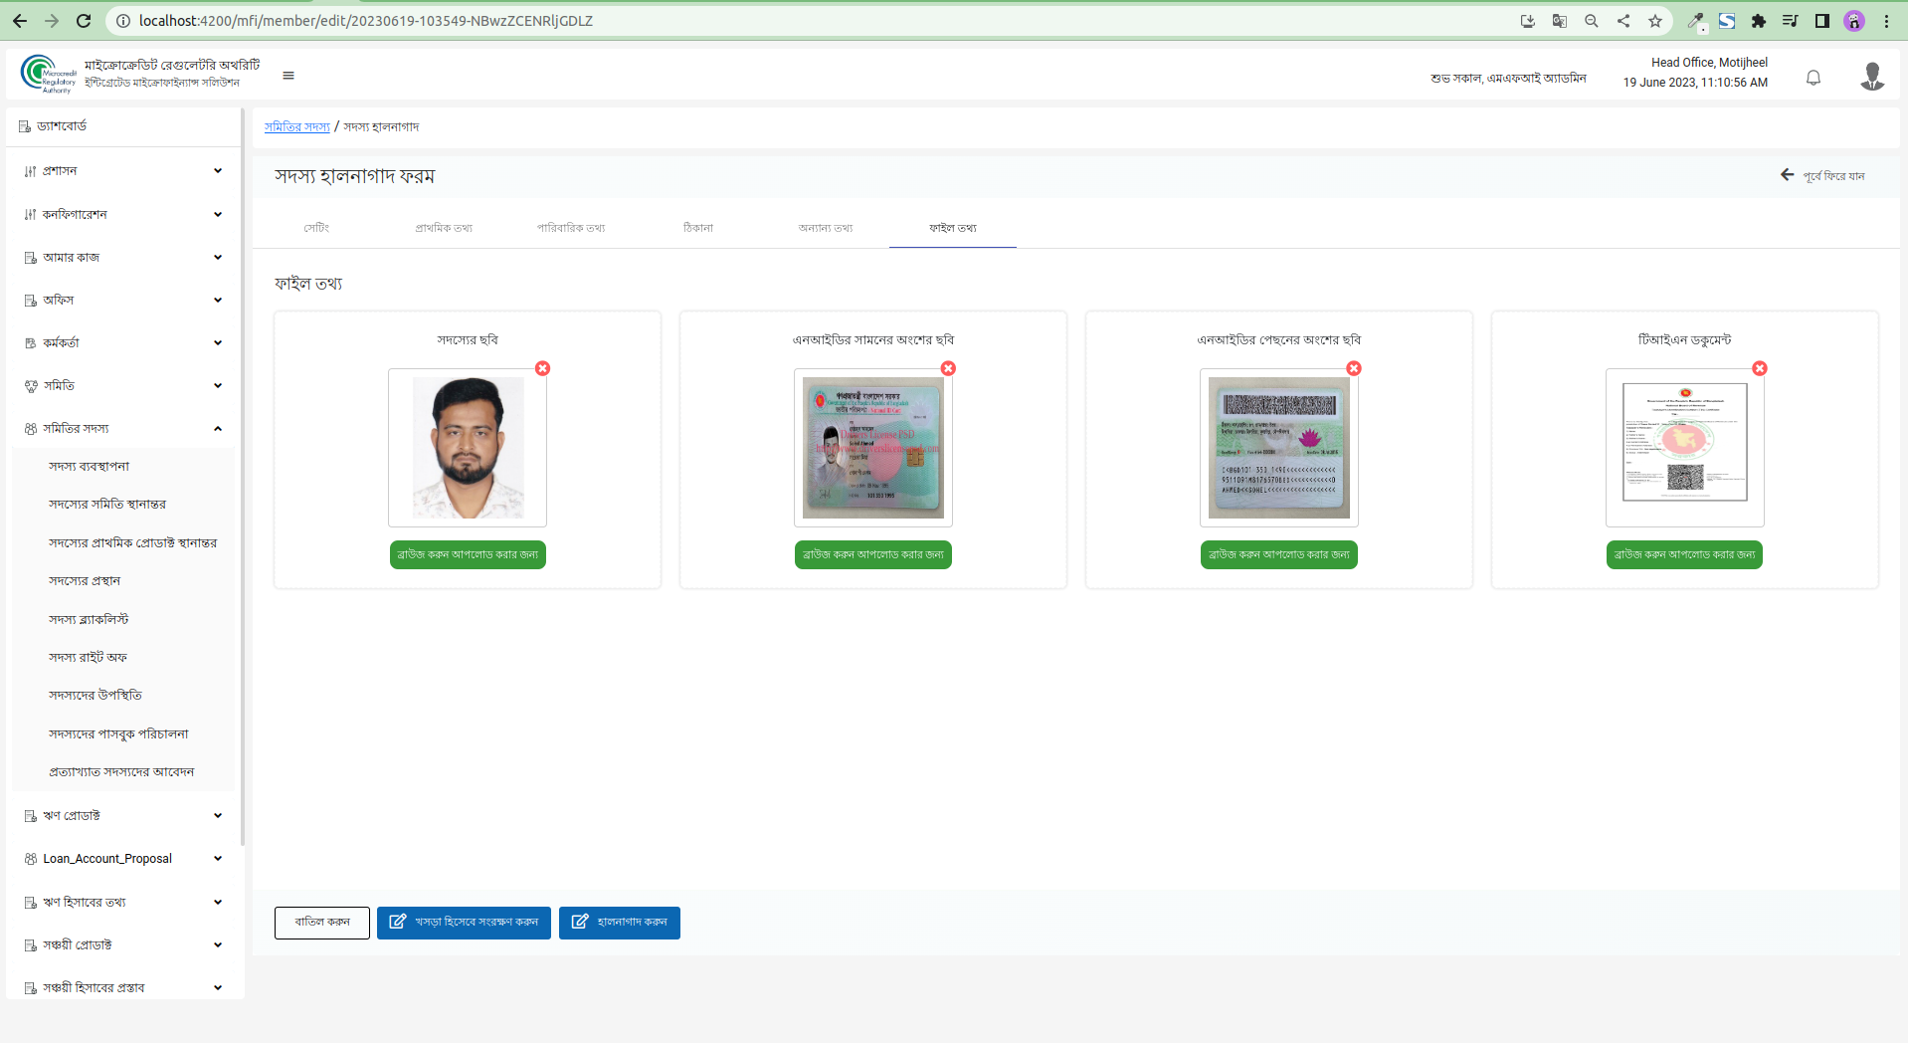The image size is (1908, 1043).
Task: Switch to the অন্যান্য তথ্য tab
Action: 826,228
